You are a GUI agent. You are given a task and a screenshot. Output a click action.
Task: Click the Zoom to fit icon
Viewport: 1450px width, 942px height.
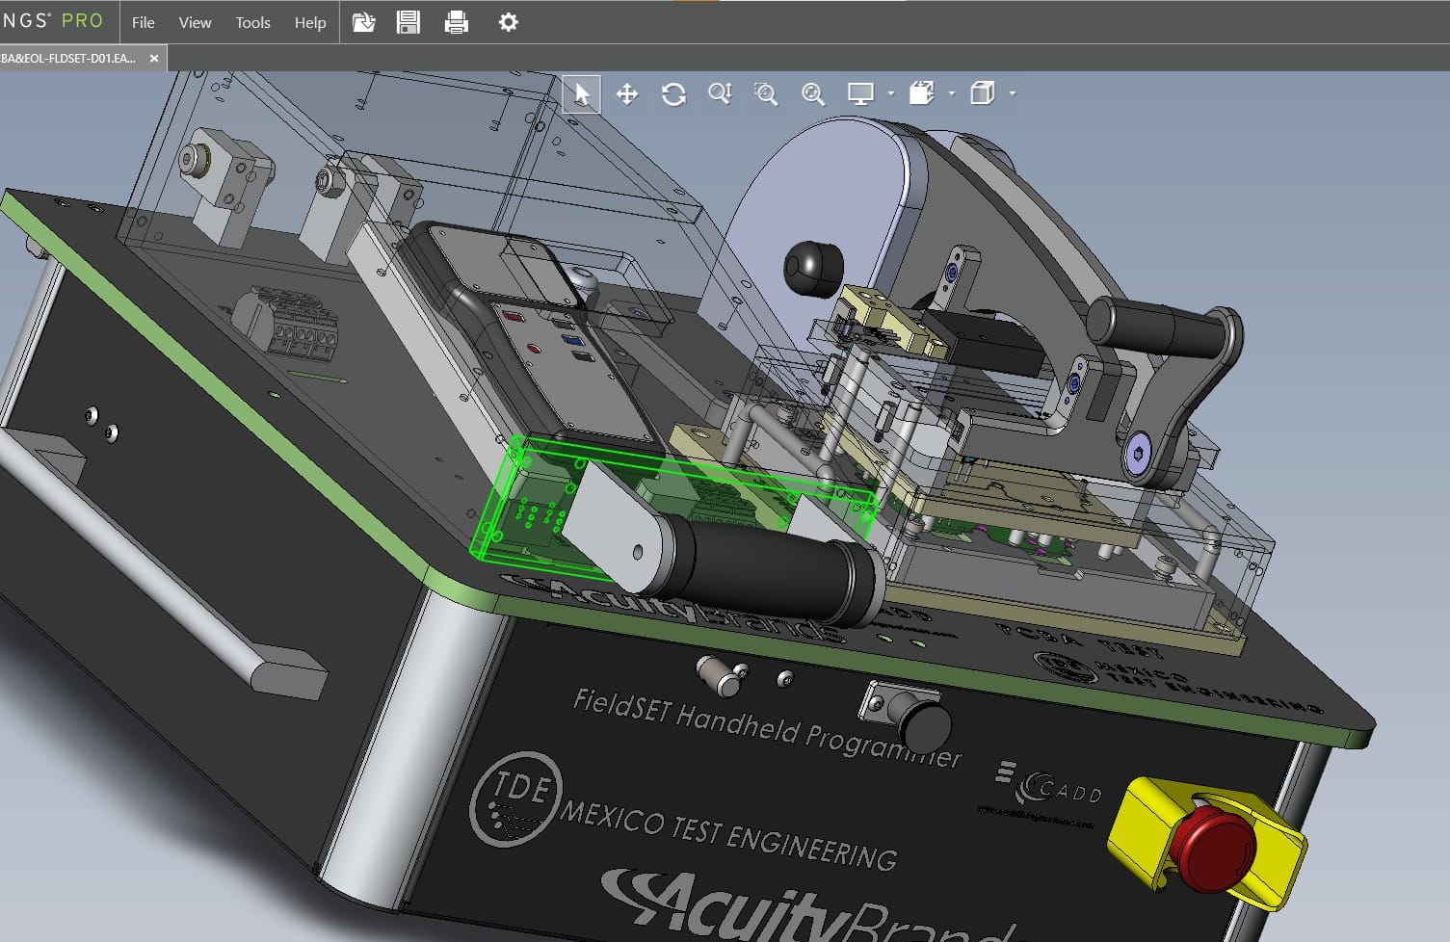[813, 94]
